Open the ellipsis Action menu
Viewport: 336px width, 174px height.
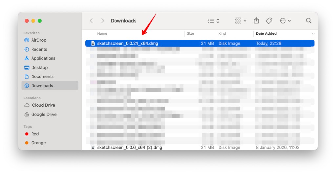click(285, 21)
